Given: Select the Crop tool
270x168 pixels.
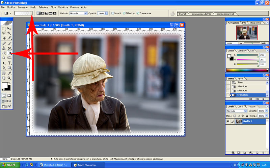Looking at the screenshot, I should 4,38.
